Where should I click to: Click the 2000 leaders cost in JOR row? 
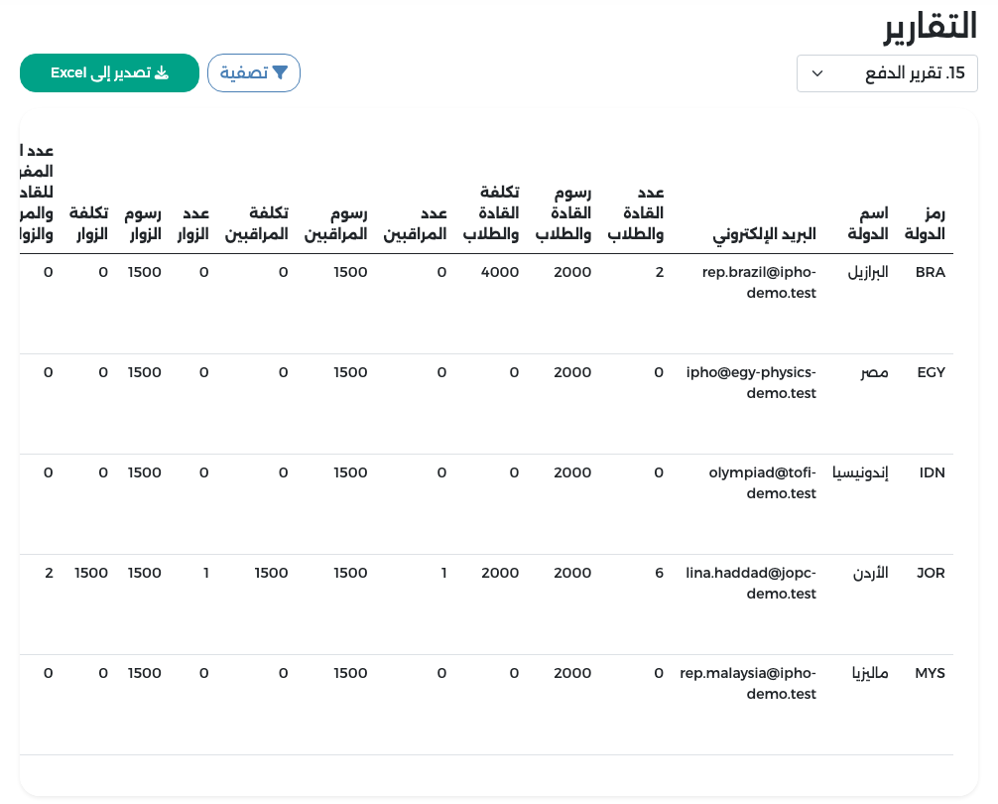500,573
